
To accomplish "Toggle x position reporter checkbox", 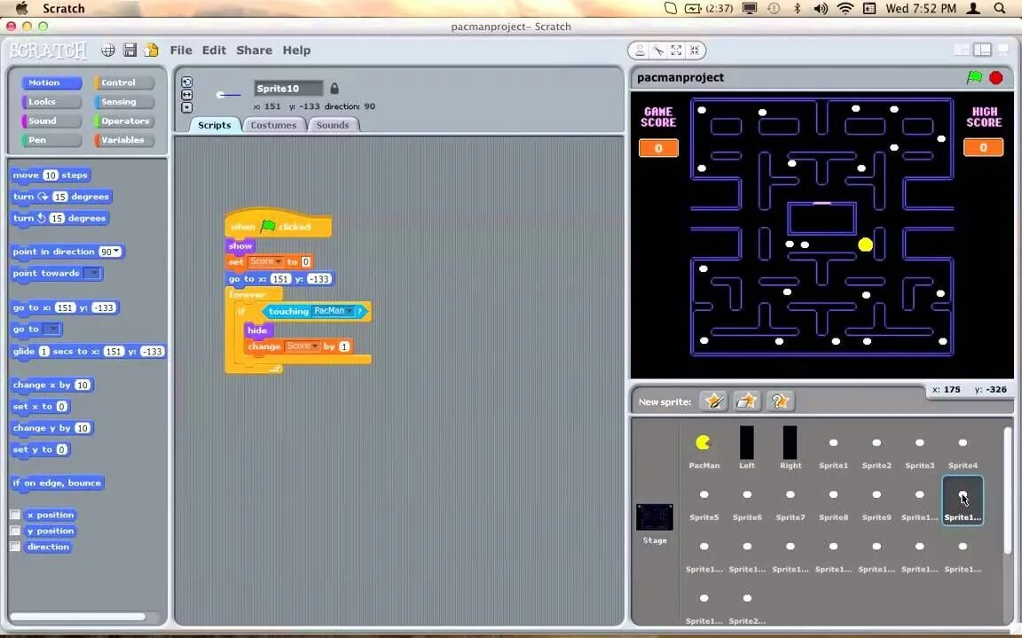I will pyautogui.click(x=15, y=514).
